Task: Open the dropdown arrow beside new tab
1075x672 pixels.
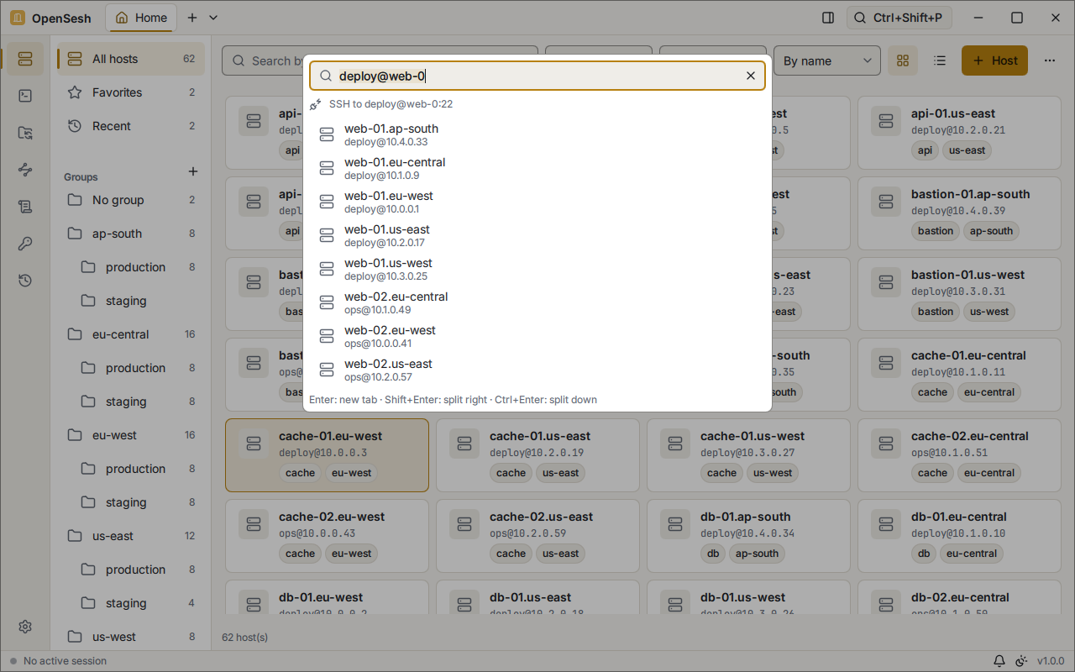Action: (213, 18)
